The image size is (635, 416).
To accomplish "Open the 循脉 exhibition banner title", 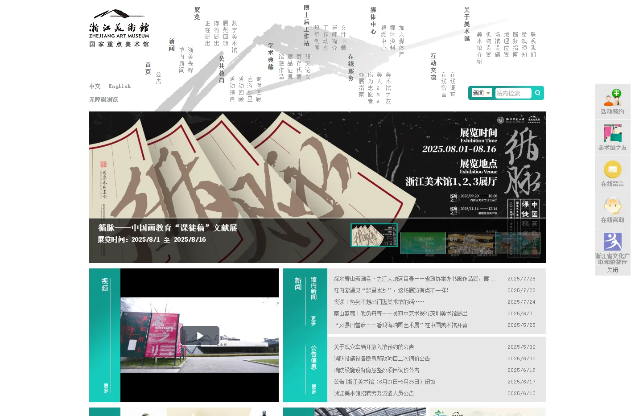I will pos(168,228).
